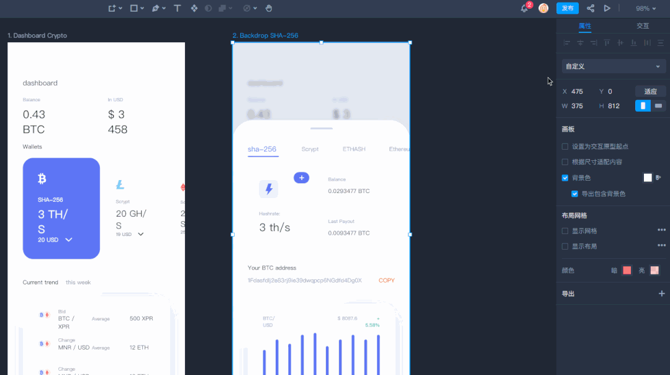
Task: Click the share icon
Action: coord(590,8)
